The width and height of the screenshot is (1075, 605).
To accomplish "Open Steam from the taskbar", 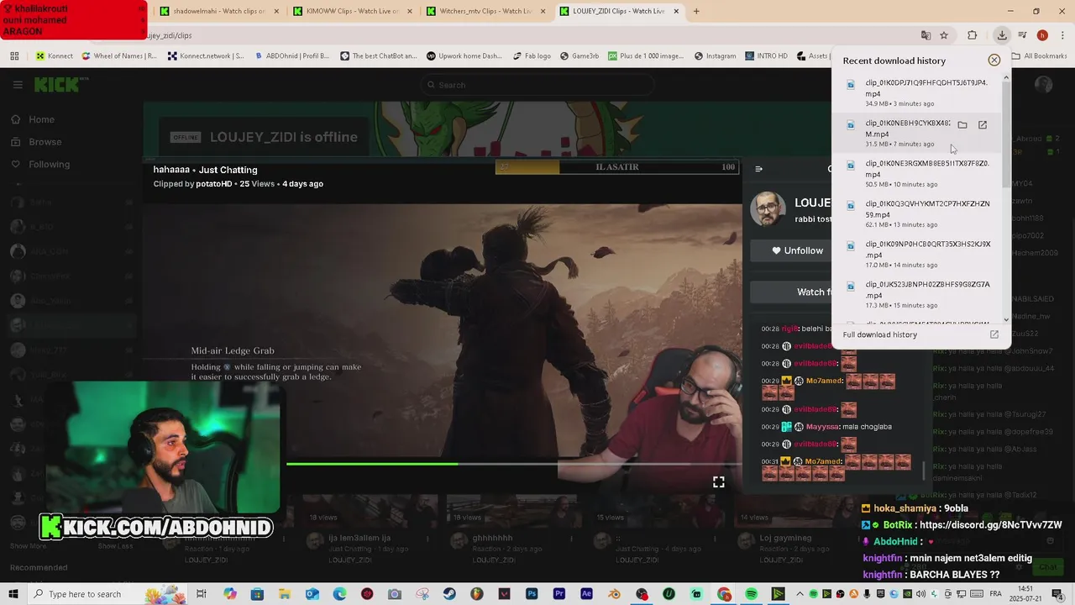I will 449,594.
